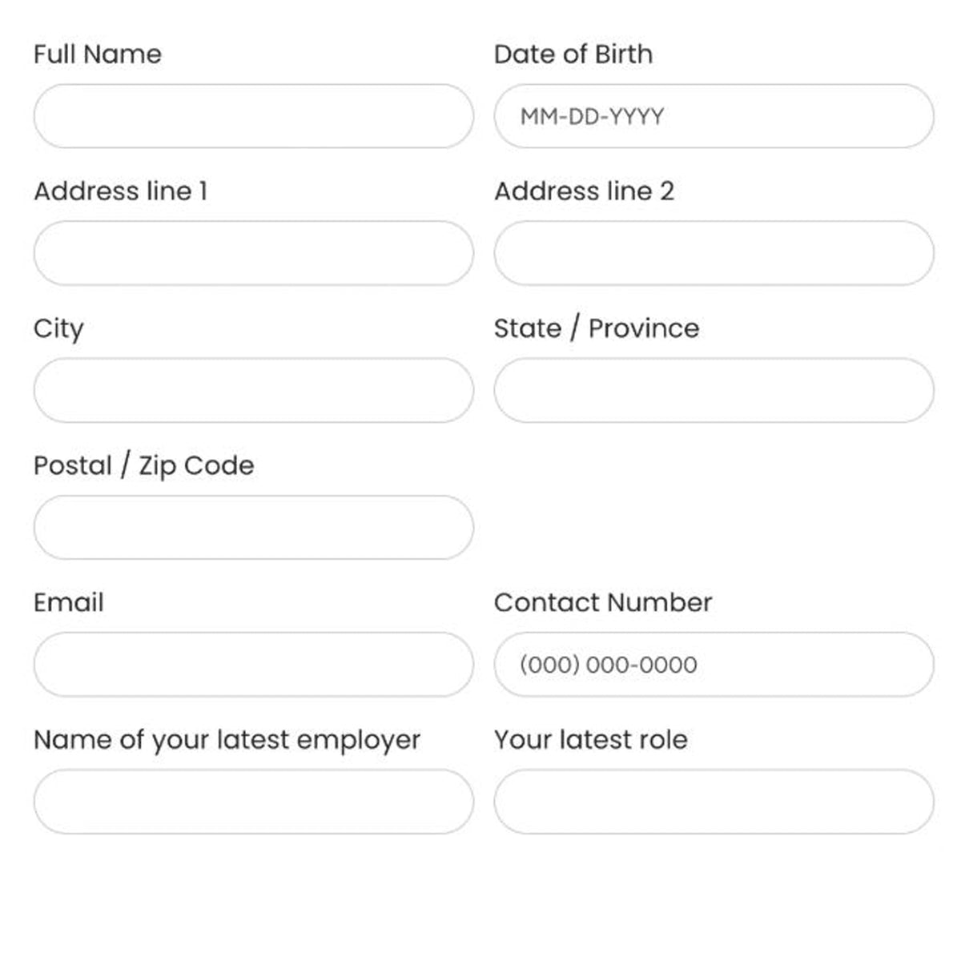The height and width of the screenshot is (961, 961).
Task: Focus the Contact Number (000) 000-0000 field
Action: 714,665
